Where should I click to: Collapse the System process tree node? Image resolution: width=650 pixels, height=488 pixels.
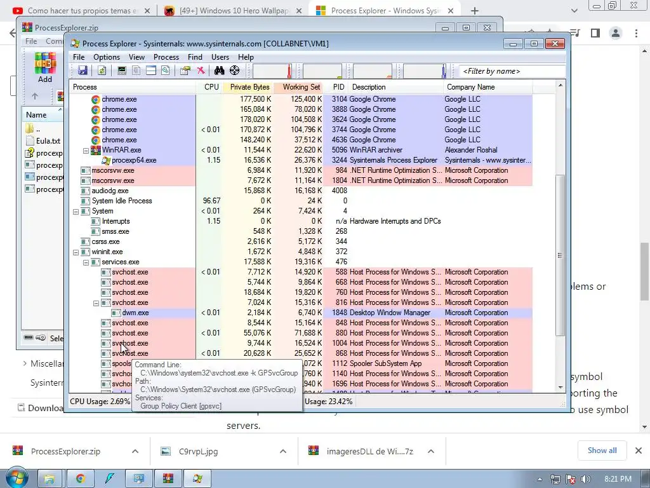click(x=76, y=211)
